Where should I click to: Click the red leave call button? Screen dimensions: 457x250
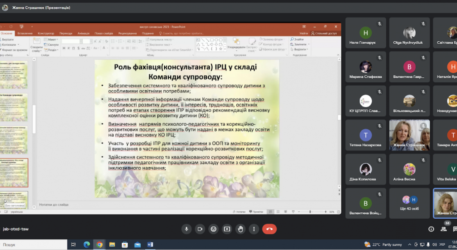[x=269, y=229]
